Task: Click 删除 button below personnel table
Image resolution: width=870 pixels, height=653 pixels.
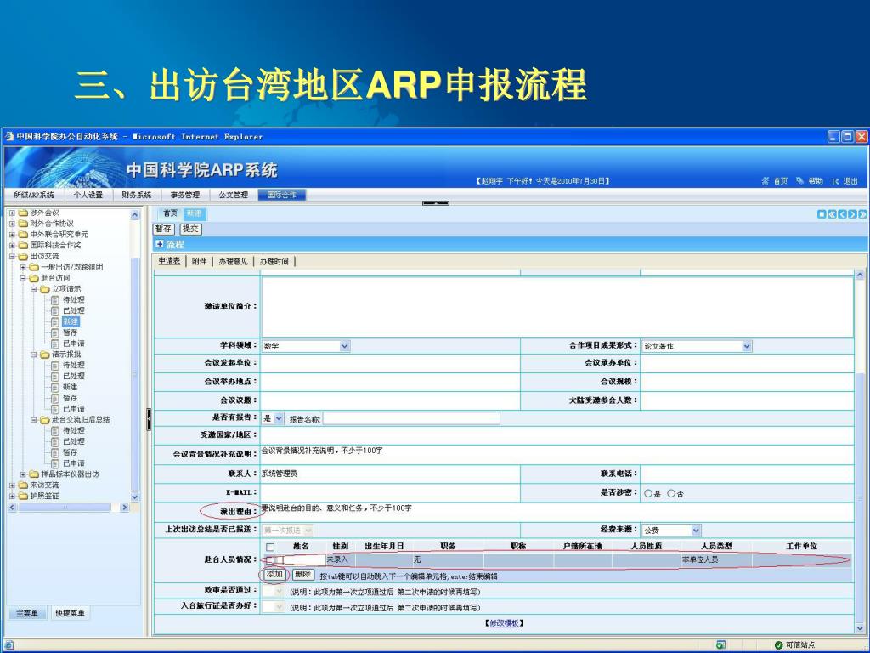Action: click(302, 575)
